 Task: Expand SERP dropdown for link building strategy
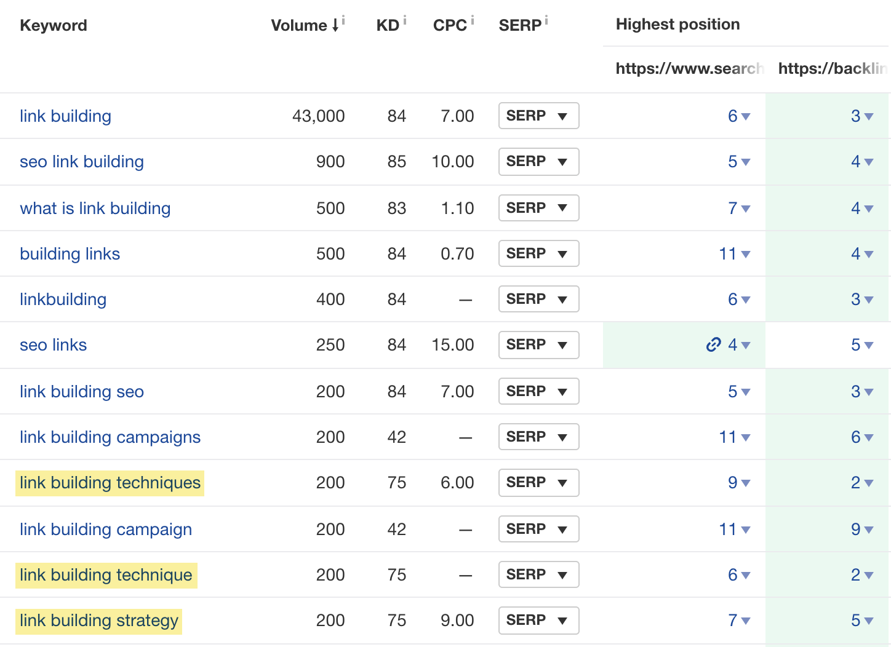coord(538,621)
